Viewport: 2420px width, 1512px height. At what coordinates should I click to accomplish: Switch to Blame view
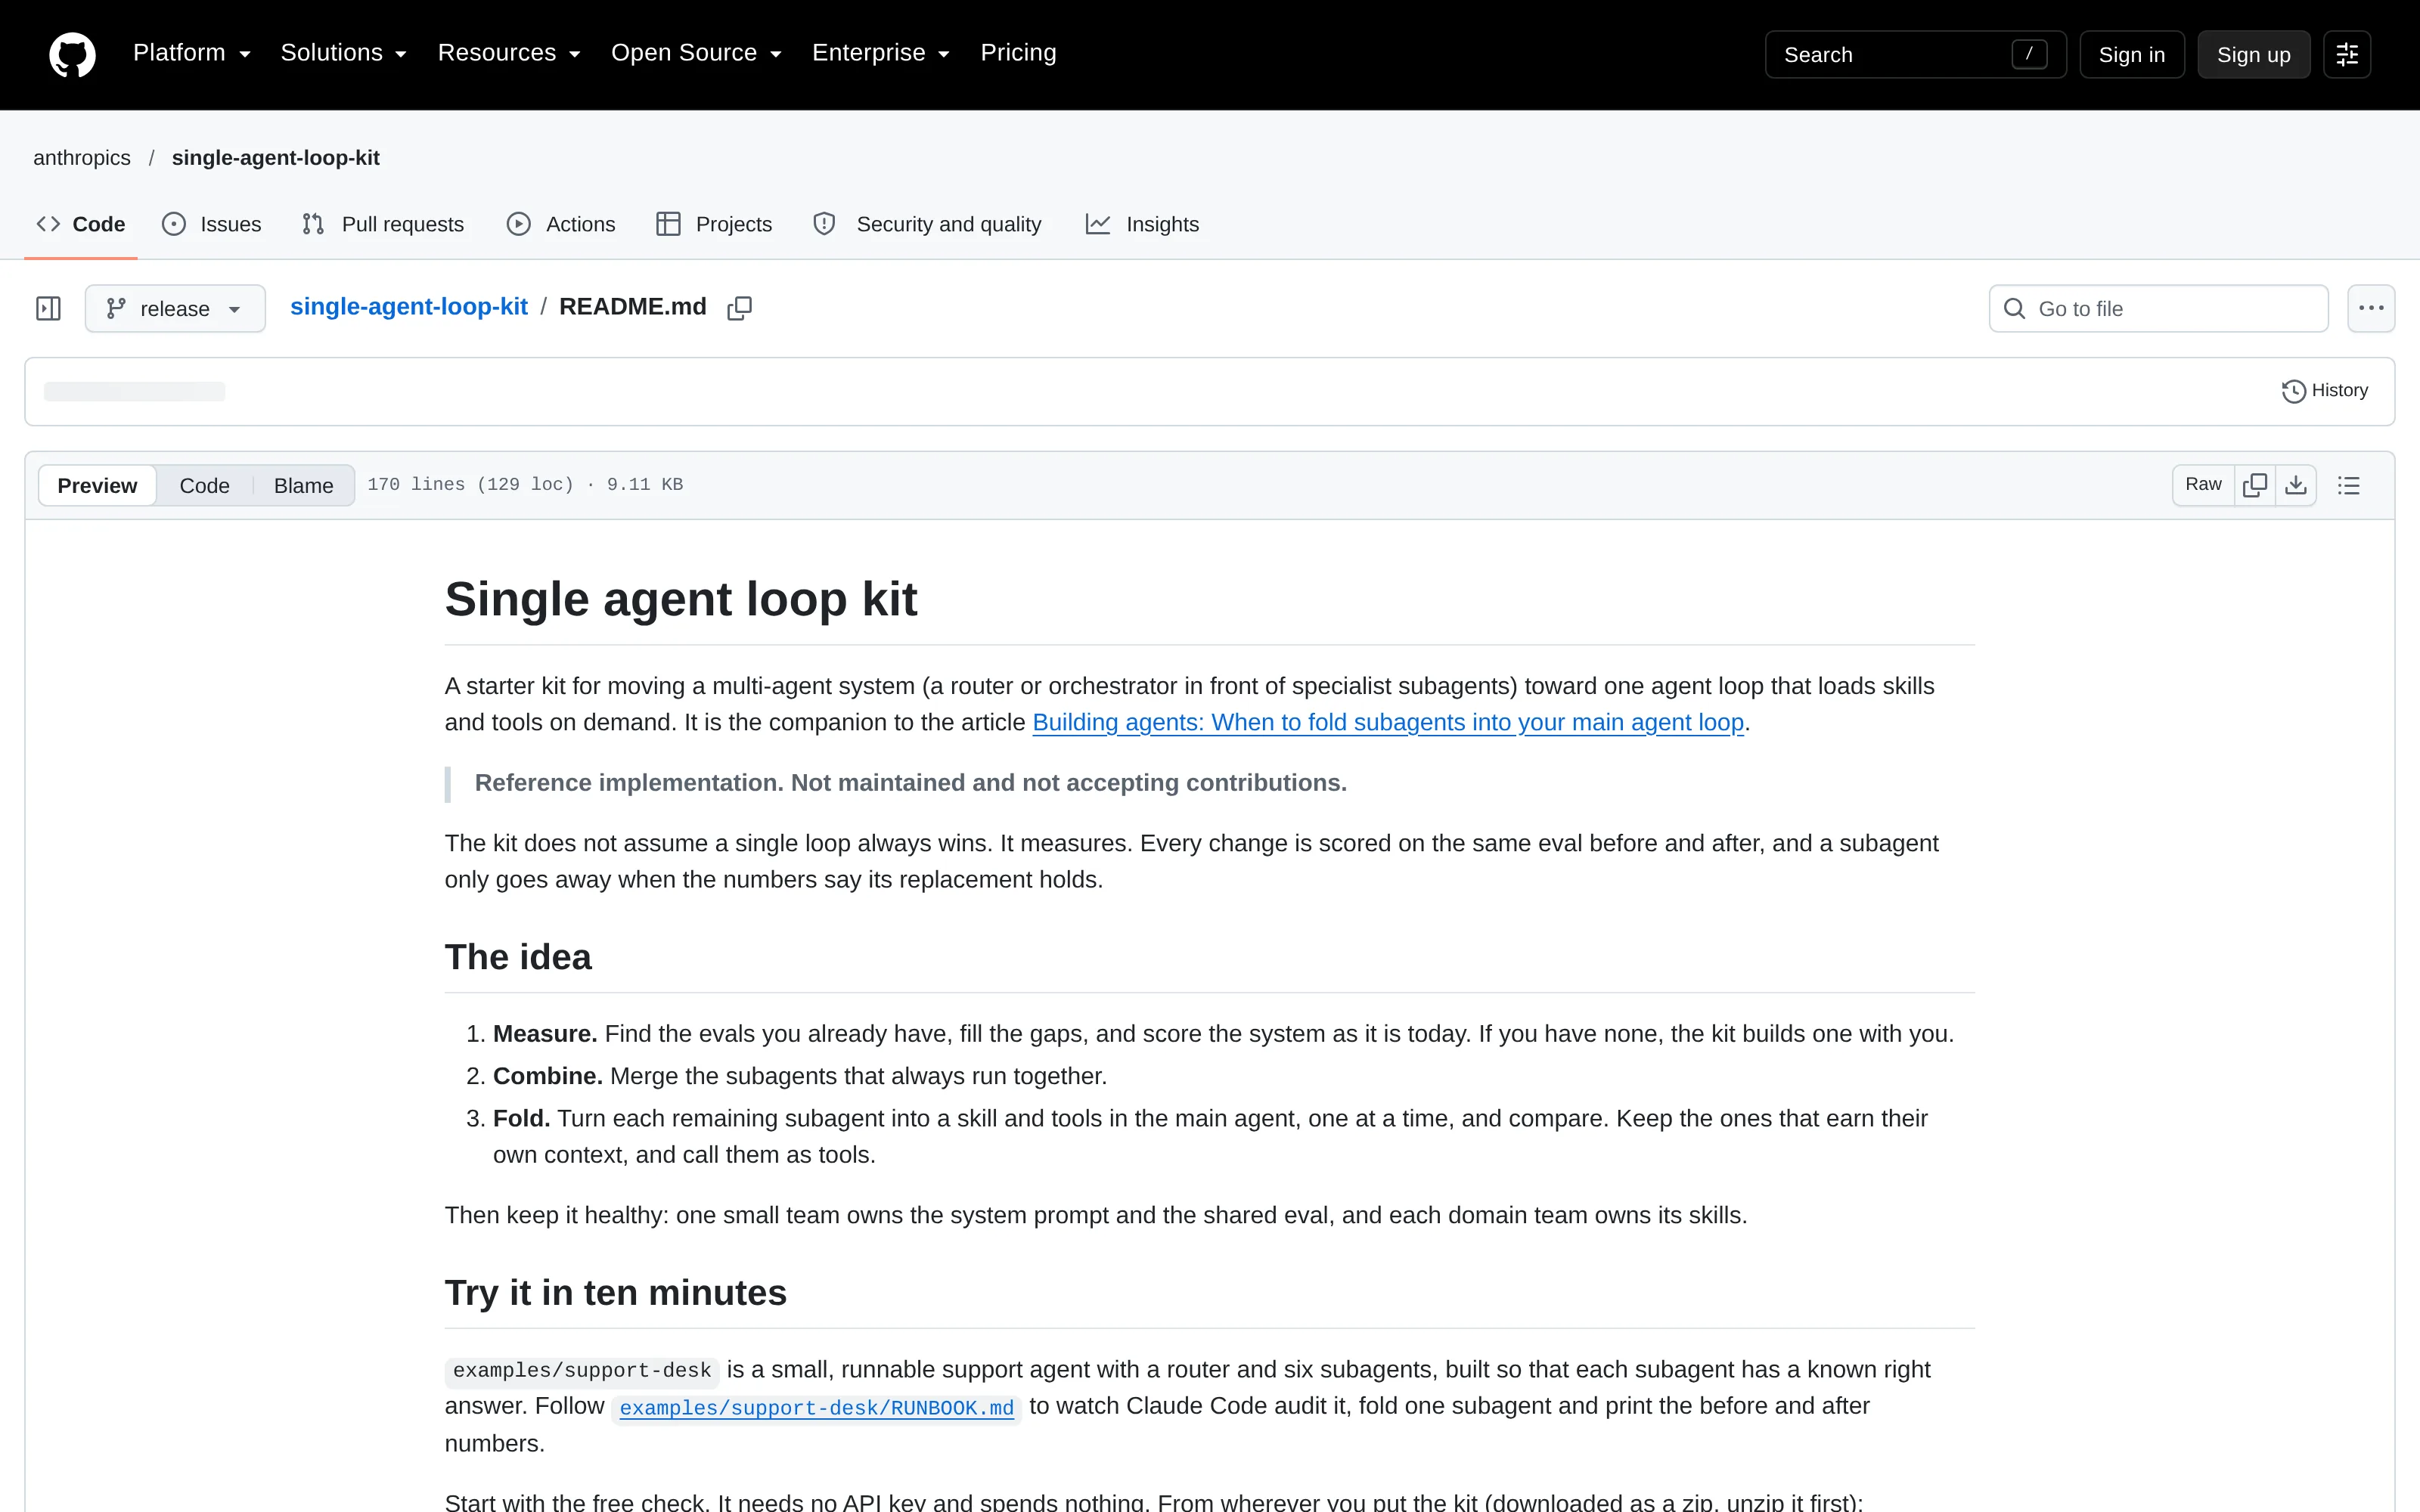303,485
